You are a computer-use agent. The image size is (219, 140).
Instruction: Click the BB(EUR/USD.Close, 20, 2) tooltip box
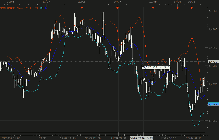(x=156, y=67)
